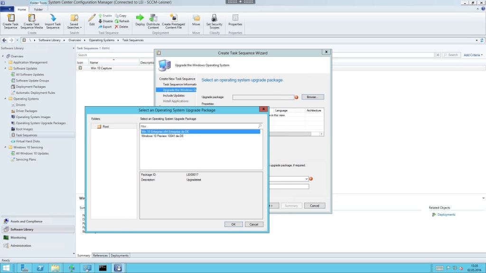The height and width of the screenshot is (273, 486).
Task: Select Automatic Deployment Rules
Action: point(35,92)
